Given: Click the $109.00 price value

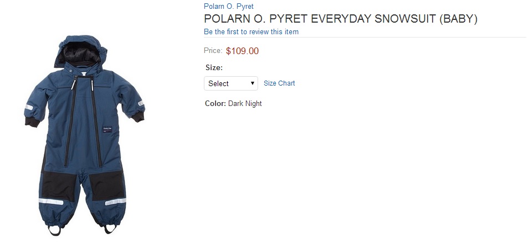Looking at the screenshot, I should [x=242, y=51].
